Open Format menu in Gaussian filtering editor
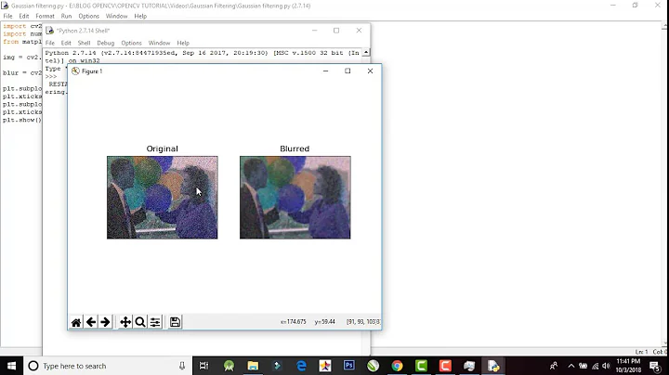Image resolution: width=669 pixels, height=375 pixels. 45,16
